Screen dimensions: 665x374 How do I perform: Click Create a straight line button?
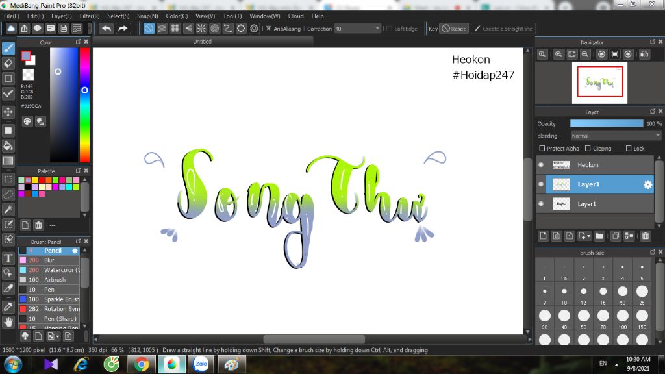pos(503,29)
